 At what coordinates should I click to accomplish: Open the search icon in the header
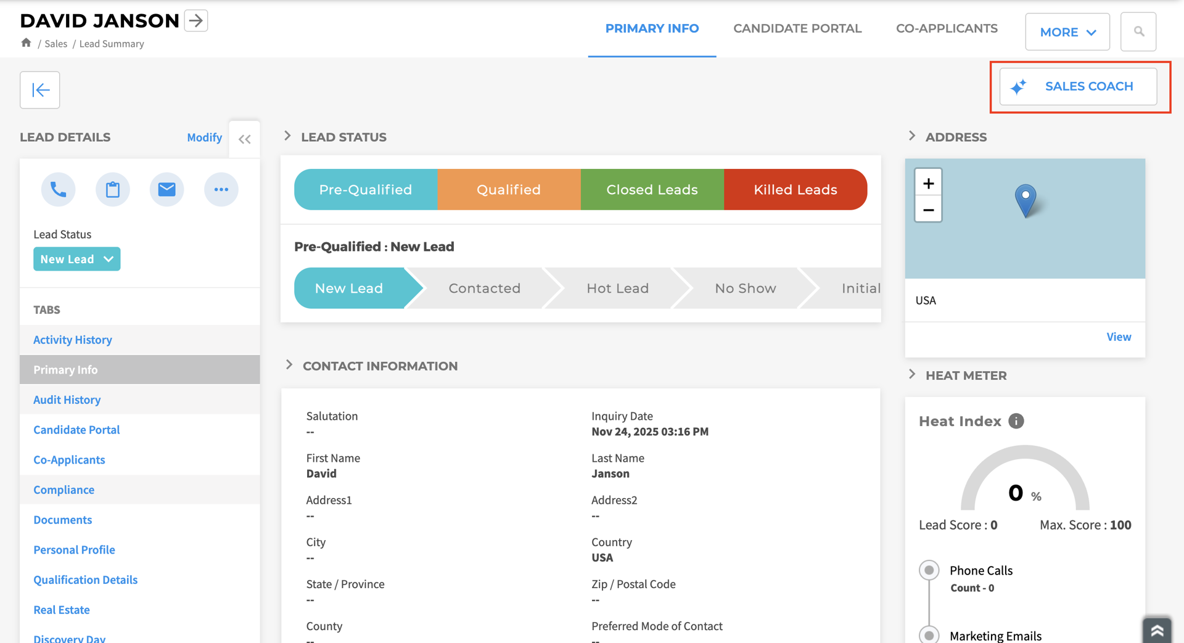(x=1138, y=31)
